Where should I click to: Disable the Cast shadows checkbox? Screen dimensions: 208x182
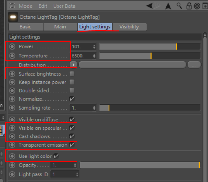pos(72,136)
